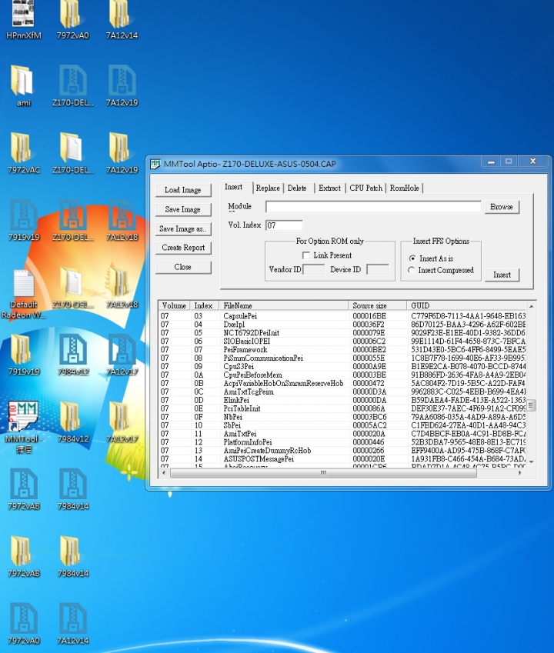Switch to the Delete tab
The height and width of the screenshot is (653, 554).
(x=297, y=188)
